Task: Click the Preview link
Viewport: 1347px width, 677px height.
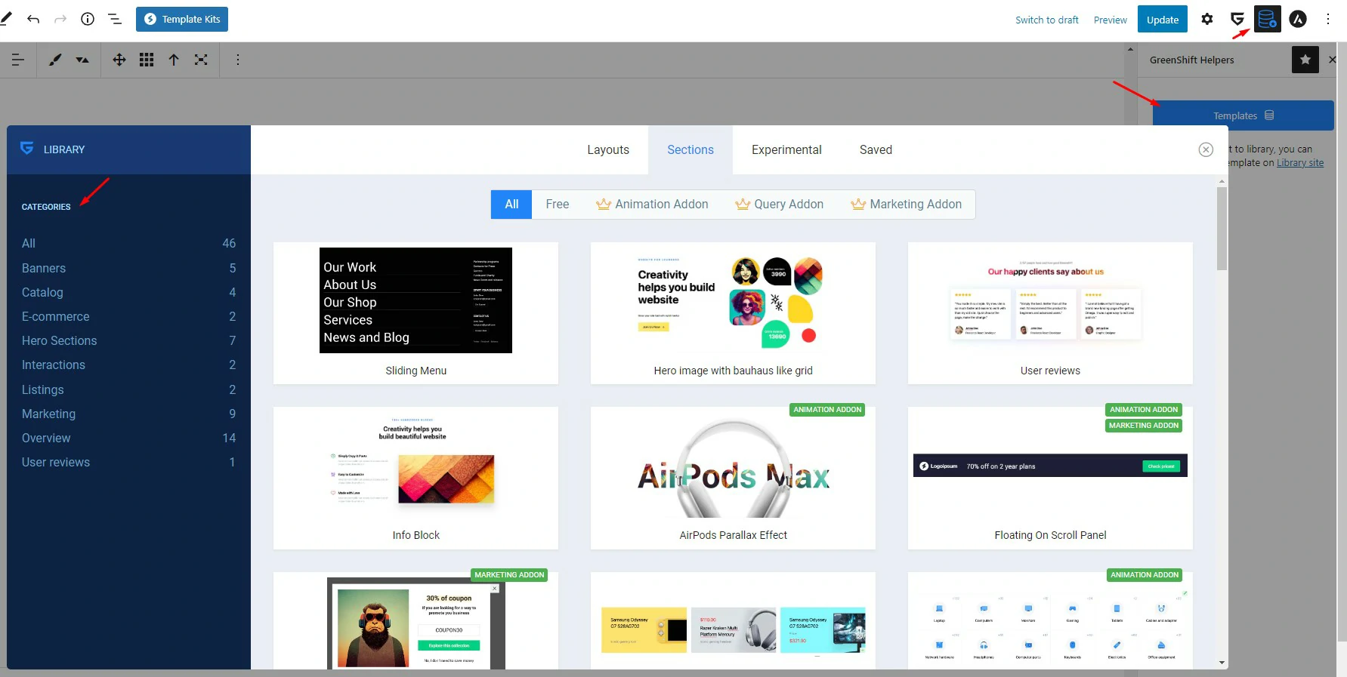Action: click(x=1110, y=20)
